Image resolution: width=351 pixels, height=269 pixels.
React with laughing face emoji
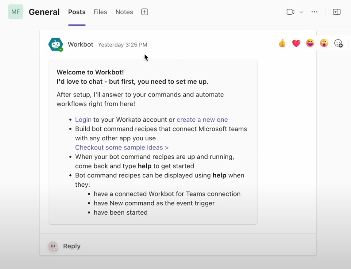coord(310,43)
